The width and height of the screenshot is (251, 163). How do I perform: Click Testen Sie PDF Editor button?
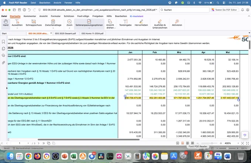click(x=224, y=10)
